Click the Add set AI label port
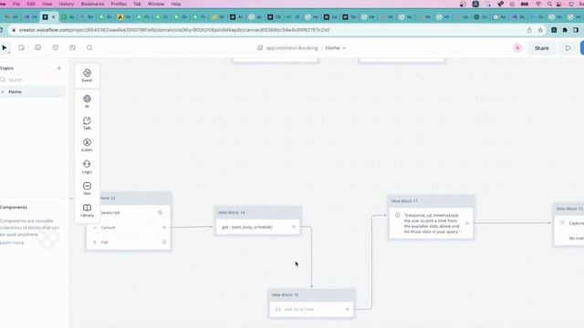 point(347,309)
